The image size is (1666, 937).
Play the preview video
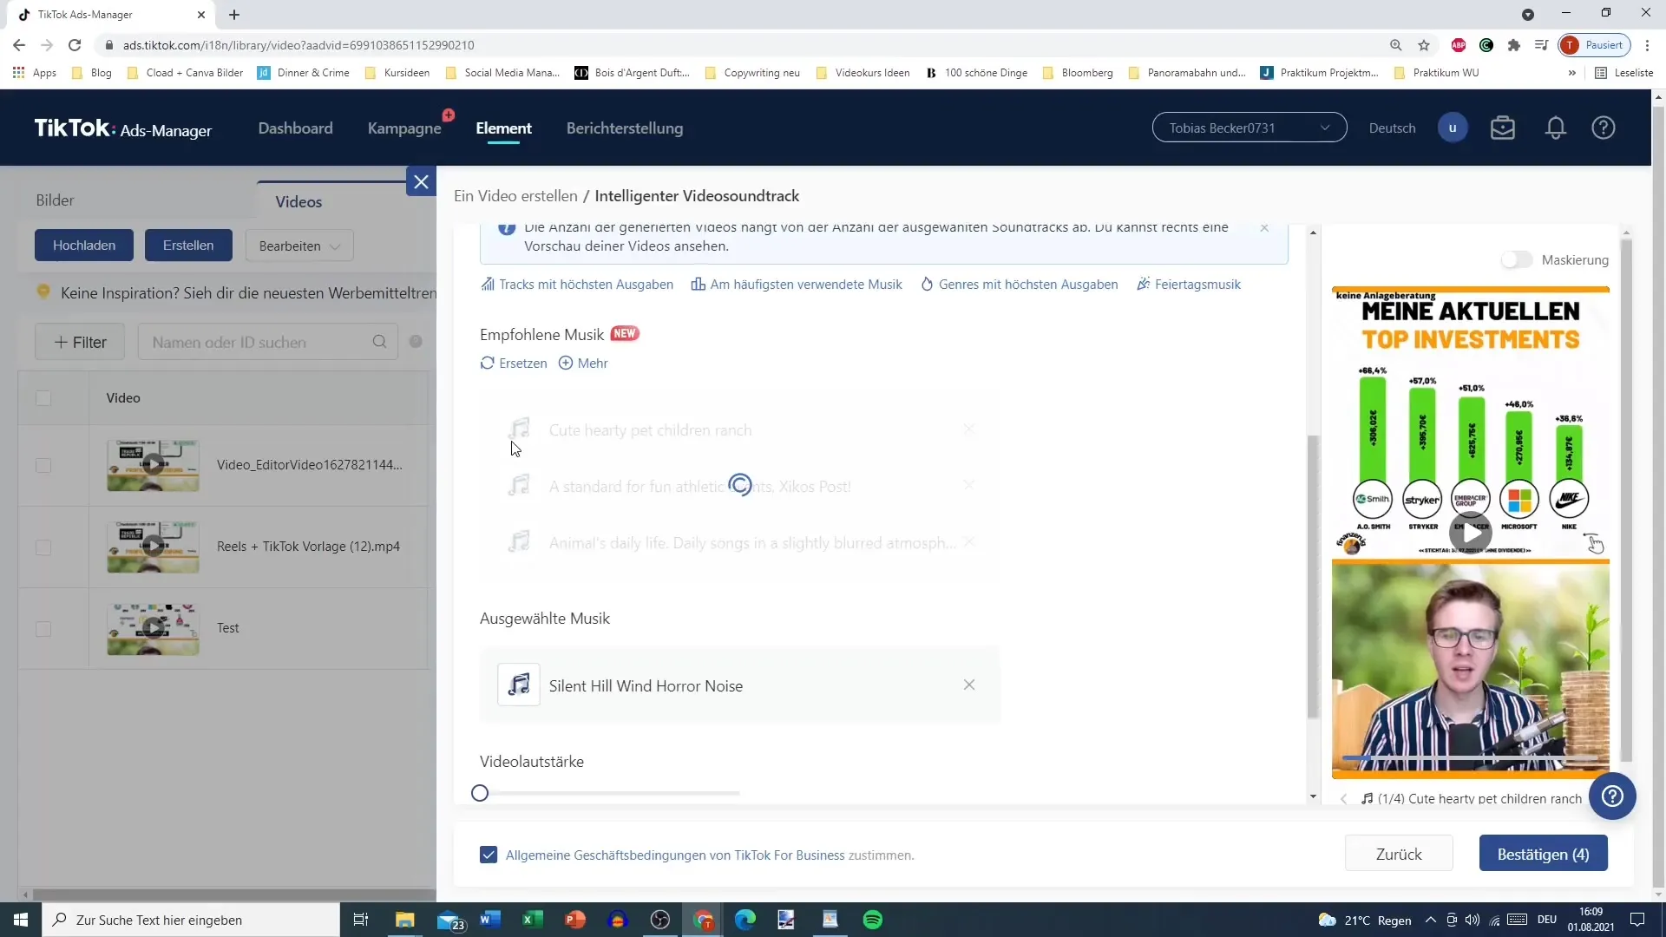coord(1471,533)
